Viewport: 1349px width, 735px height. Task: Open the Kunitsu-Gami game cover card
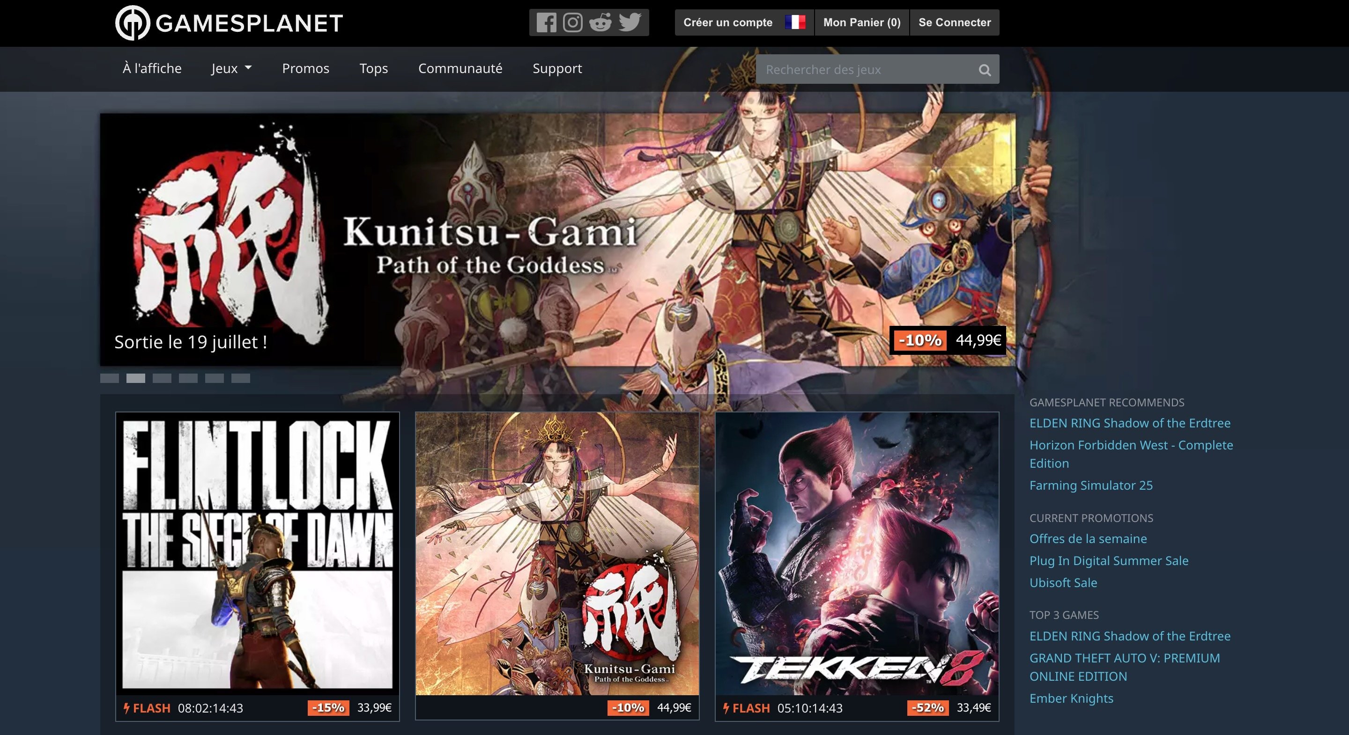pyautogui.click(x=557, y=554)
